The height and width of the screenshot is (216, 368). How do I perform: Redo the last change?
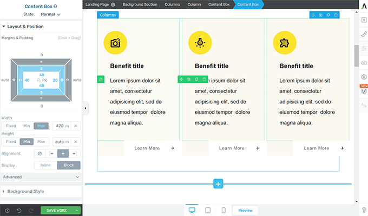point(31,211)
